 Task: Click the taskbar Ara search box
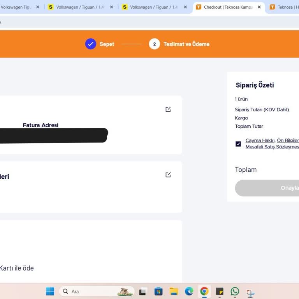tap(97, 291)
